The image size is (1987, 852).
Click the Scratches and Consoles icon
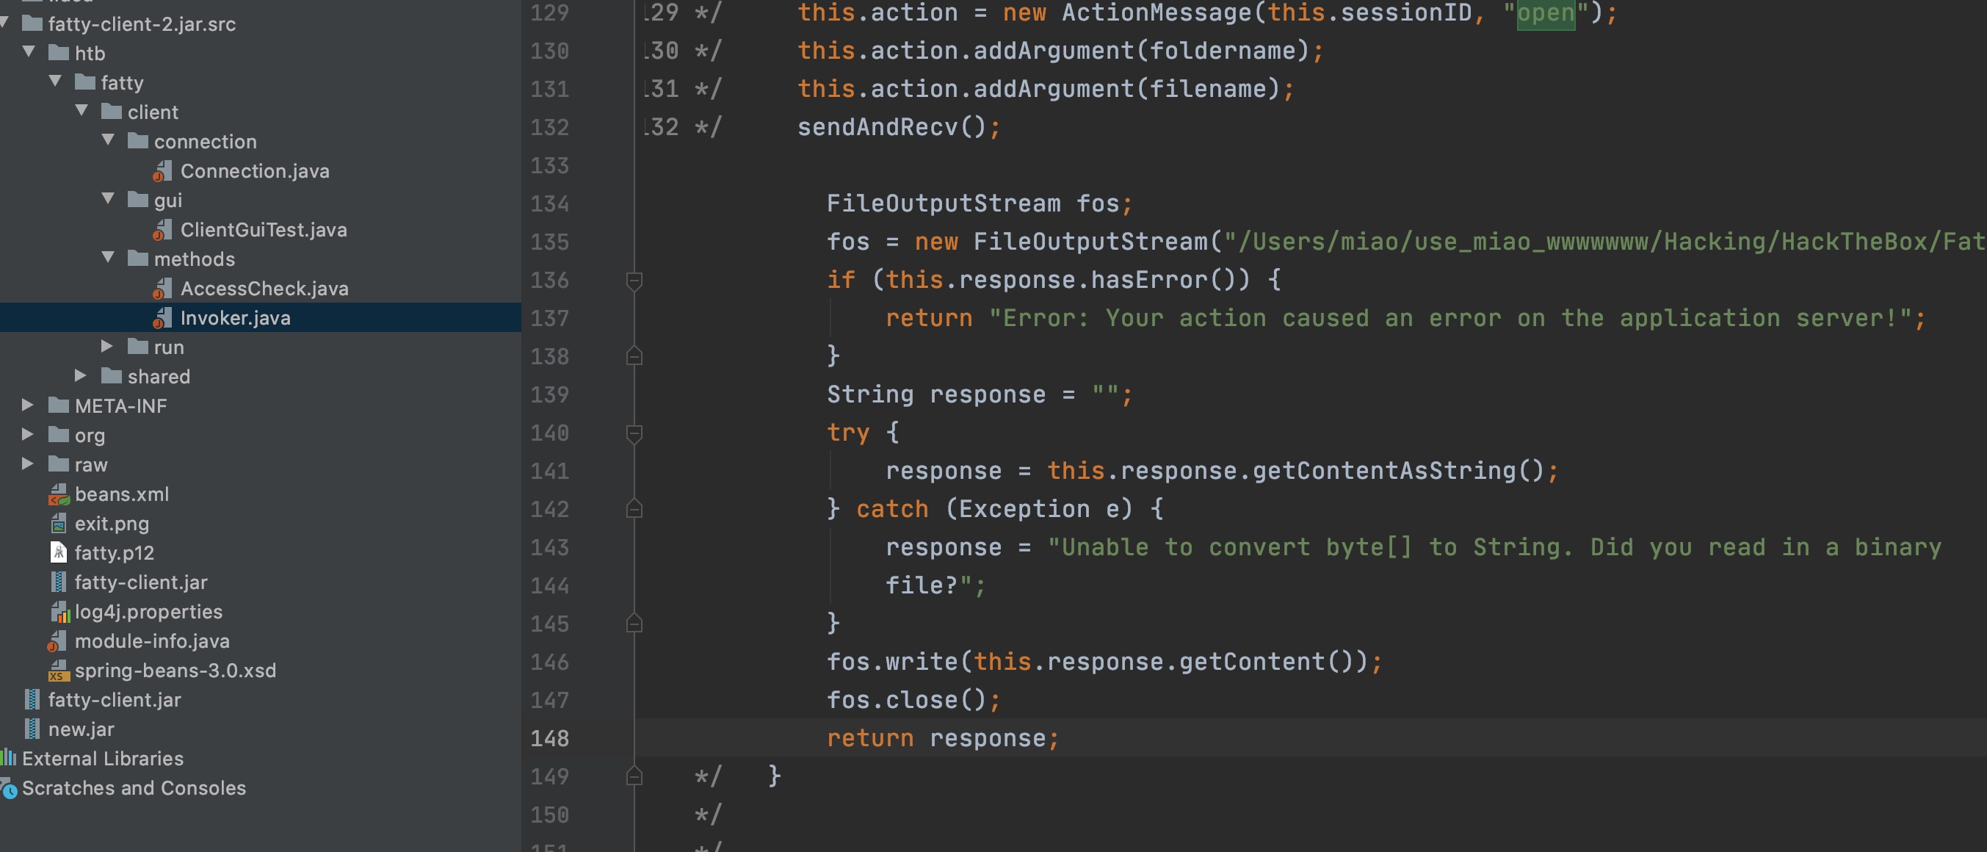pyautogui.click(x=10, y=789)
